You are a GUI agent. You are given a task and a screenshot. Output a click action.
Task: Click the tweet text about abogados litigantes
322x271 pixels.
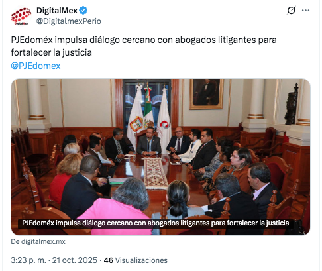[x=144, y=46]
